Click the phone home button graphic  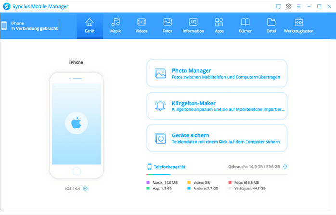[x=77, y=171]
